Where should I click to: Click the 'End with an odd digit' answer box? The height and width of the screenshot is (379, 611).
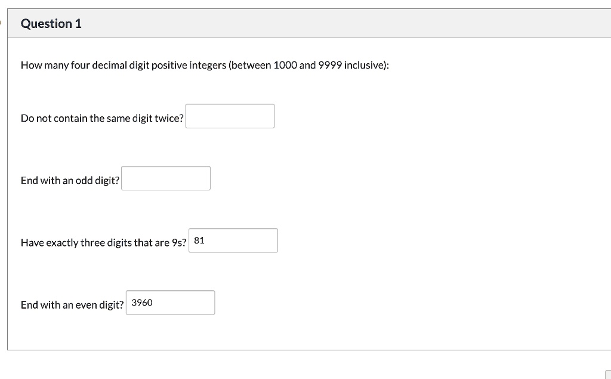pyautogui.click(x=166, y=178)
